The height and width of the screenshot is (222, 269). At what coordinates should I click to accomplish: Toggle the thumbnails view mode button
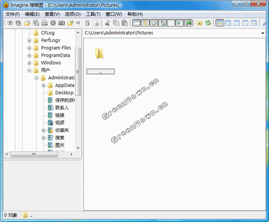click(x=220, y=23)
